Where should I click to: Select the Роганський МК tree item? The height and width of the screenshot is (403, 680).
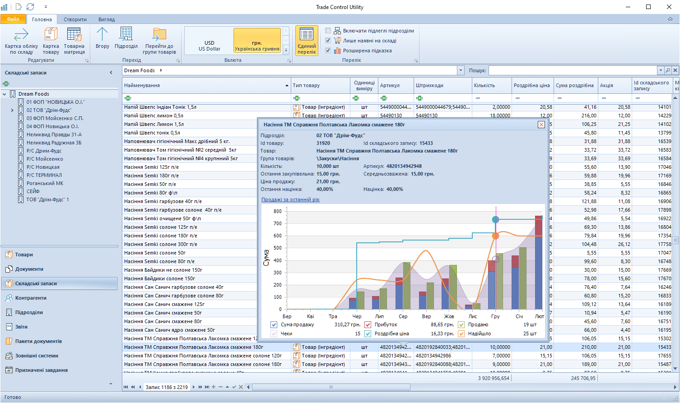tap(45, 183)
